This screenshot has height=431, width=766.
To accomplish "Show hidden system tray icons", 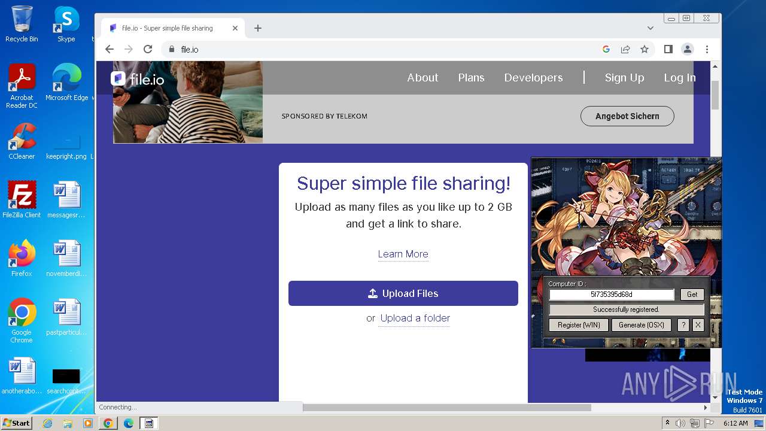I will click(667, 423).
